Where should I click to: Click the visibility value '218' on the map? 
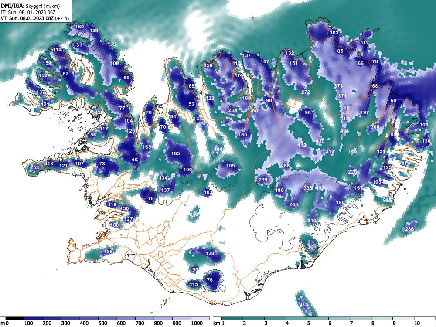[x=405, y=163]
